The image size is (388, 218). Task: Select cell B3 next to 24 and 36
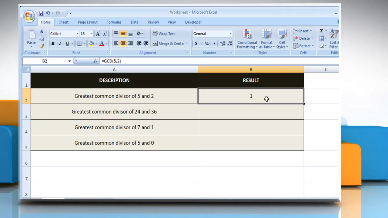tap(251, 112)
